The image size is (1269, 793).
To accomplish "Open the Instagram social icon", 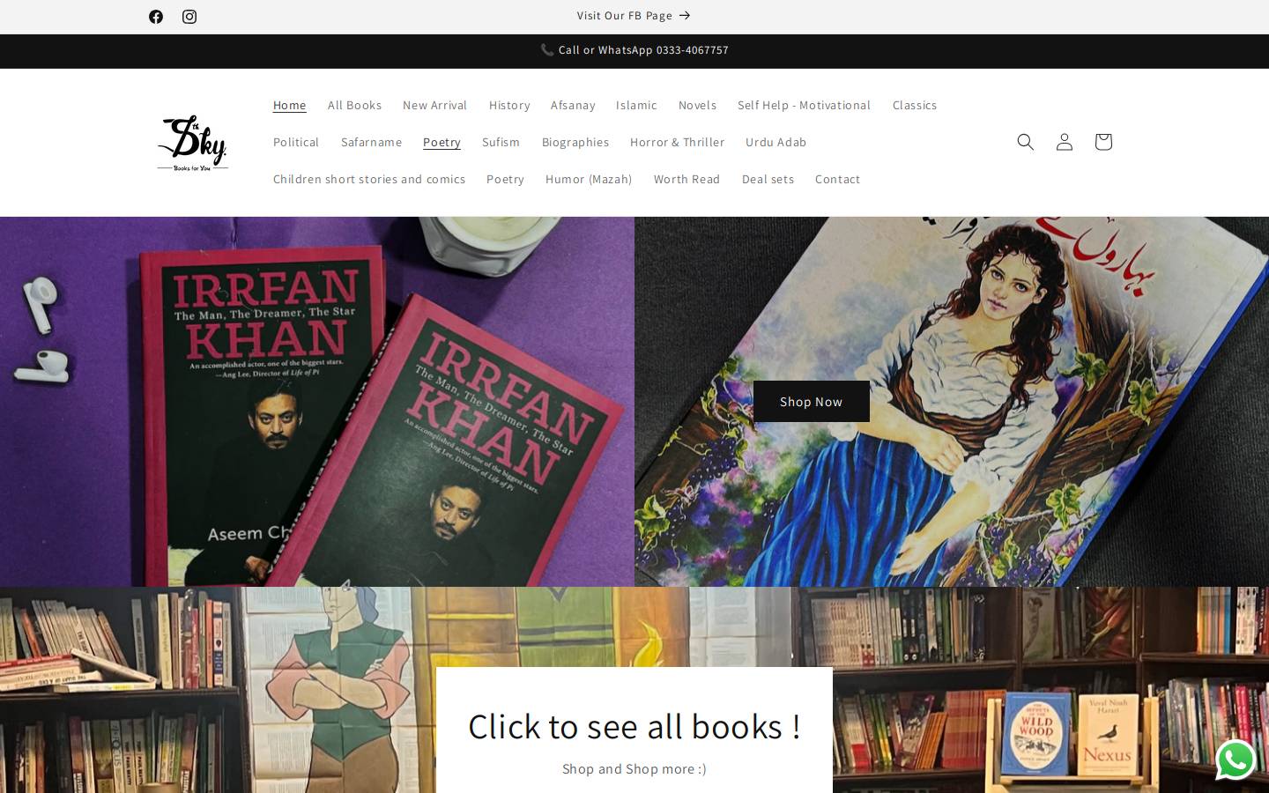I will tap(189, 17).
